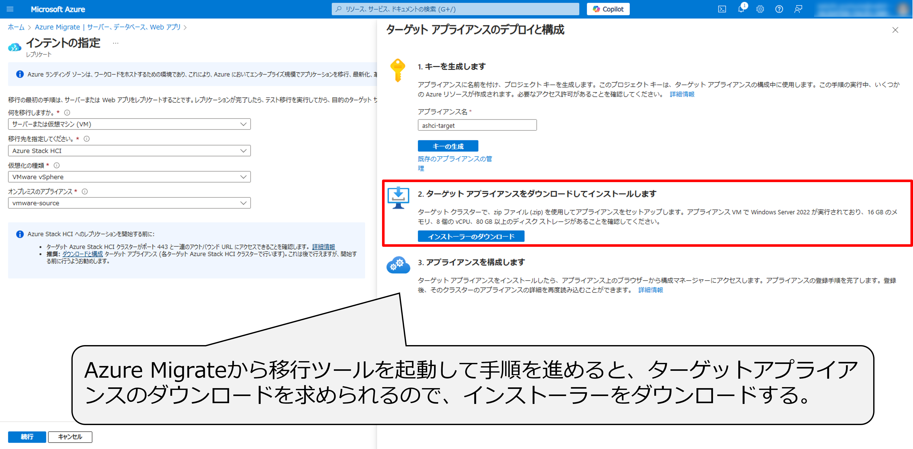Open the Azure Migrate breadcrumb link

tap(107, 27)
